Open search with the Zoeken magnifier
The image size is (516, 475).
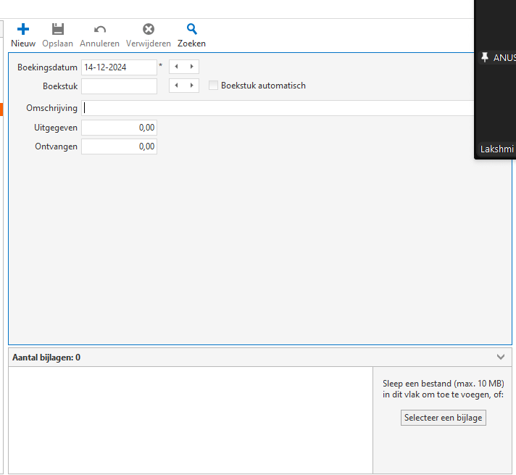[191, 30]
